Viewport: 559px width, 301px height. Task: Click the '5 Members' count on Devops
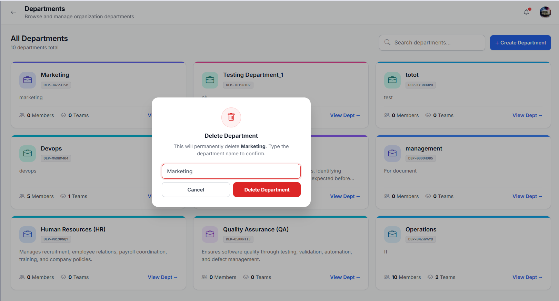coord(40,196)
